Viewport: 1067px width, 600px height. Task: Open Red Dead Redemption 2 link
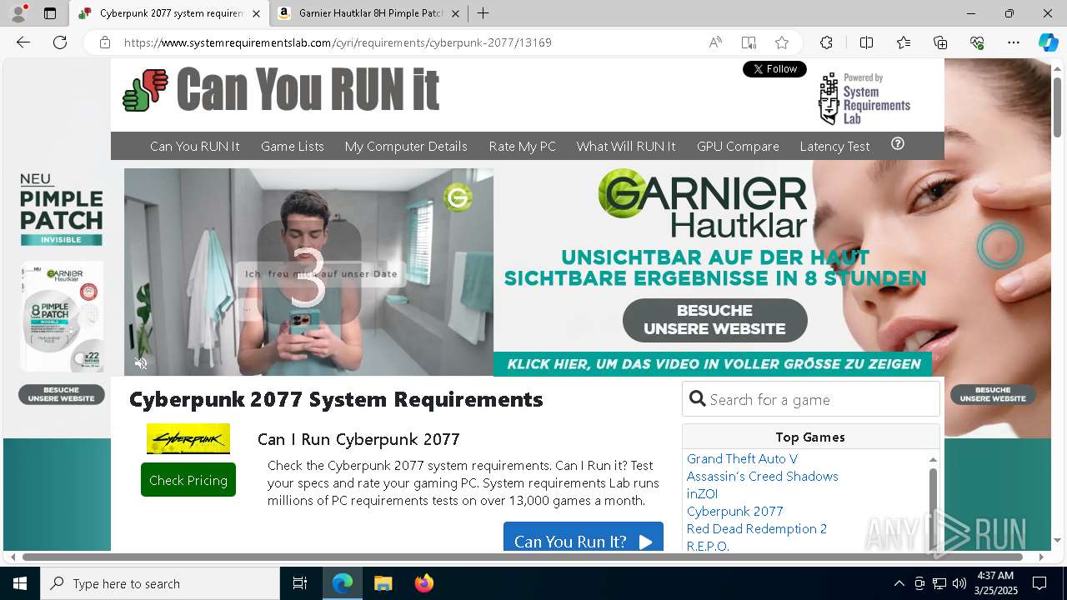click(756, 528)
